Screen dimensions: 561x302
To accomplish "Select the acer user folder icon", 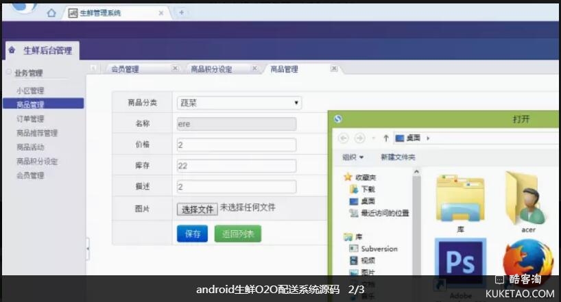I will click(527, 202).
